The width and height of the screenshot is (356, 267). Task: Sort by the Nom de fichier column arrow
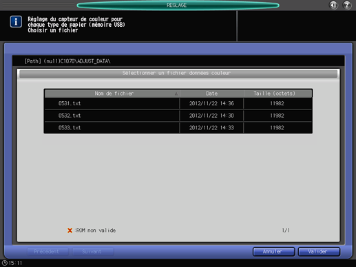(176, 94)
